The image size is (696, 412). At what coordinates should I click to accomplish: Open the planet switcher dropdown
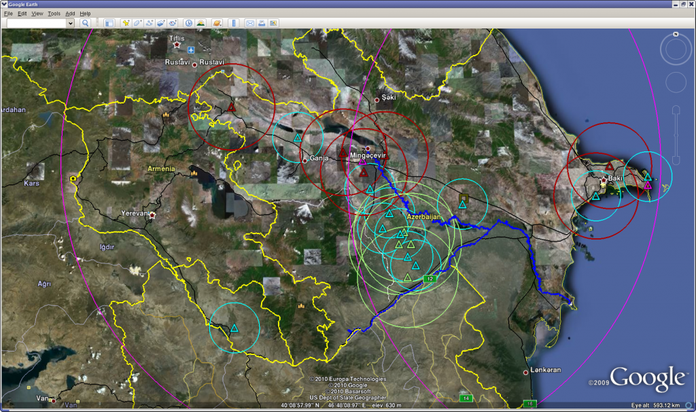click(x=217, y=23)
